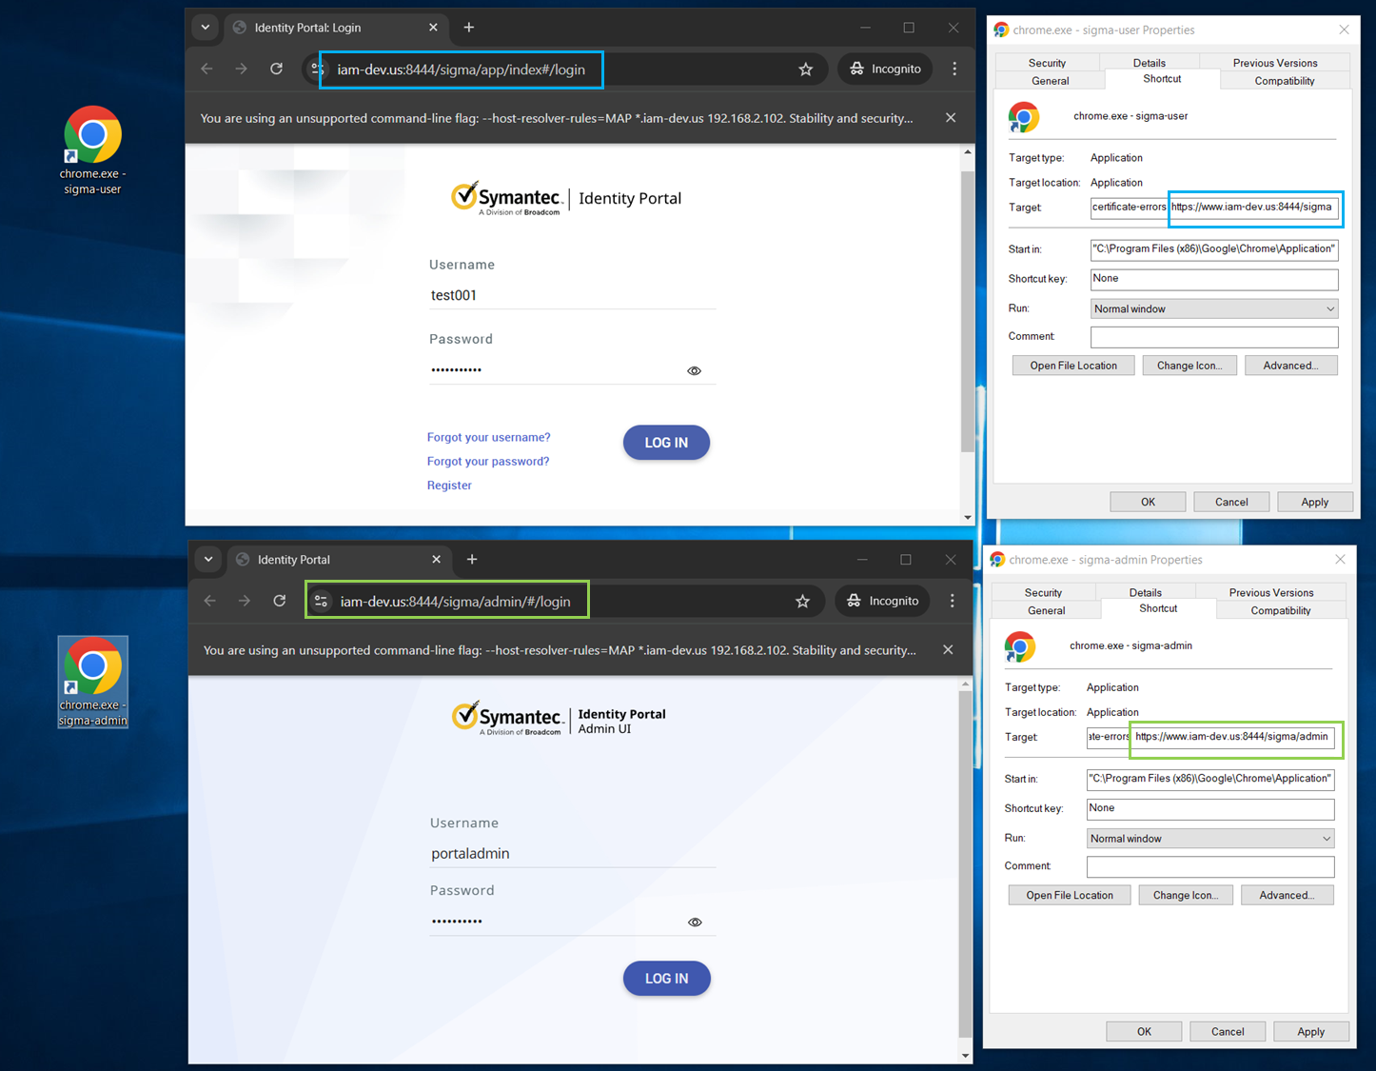The width and height of the screenshot is (1376, 1071).
Task: Switch to Security tab in sigma-user Properties
Action: (1047, 63)
